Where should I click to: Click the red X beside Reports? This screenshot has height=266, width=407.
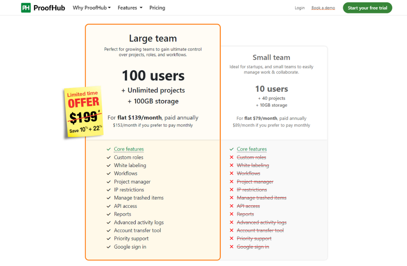click(232, 214)
